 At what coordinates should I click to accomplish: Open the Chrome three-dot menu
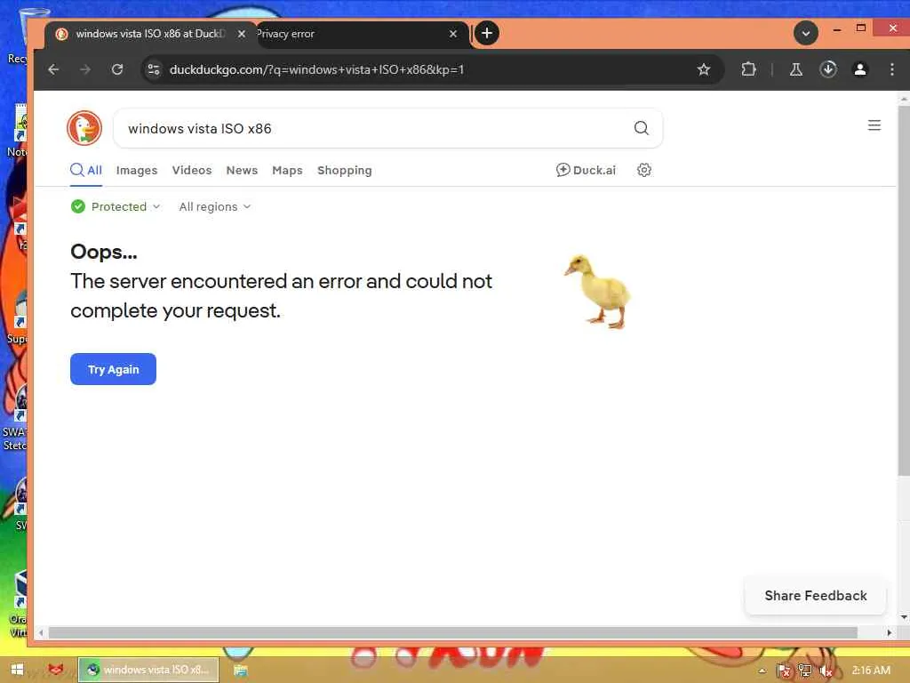(892, 69)
